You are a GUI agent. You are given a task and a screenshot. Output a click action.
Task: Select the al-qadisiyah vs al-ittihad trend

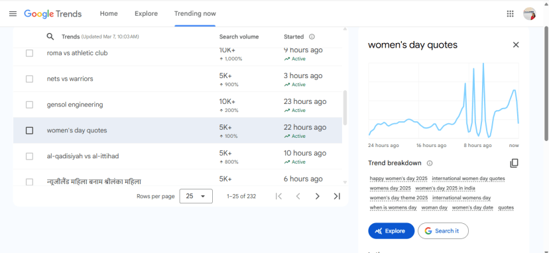[x=83, y=156]
